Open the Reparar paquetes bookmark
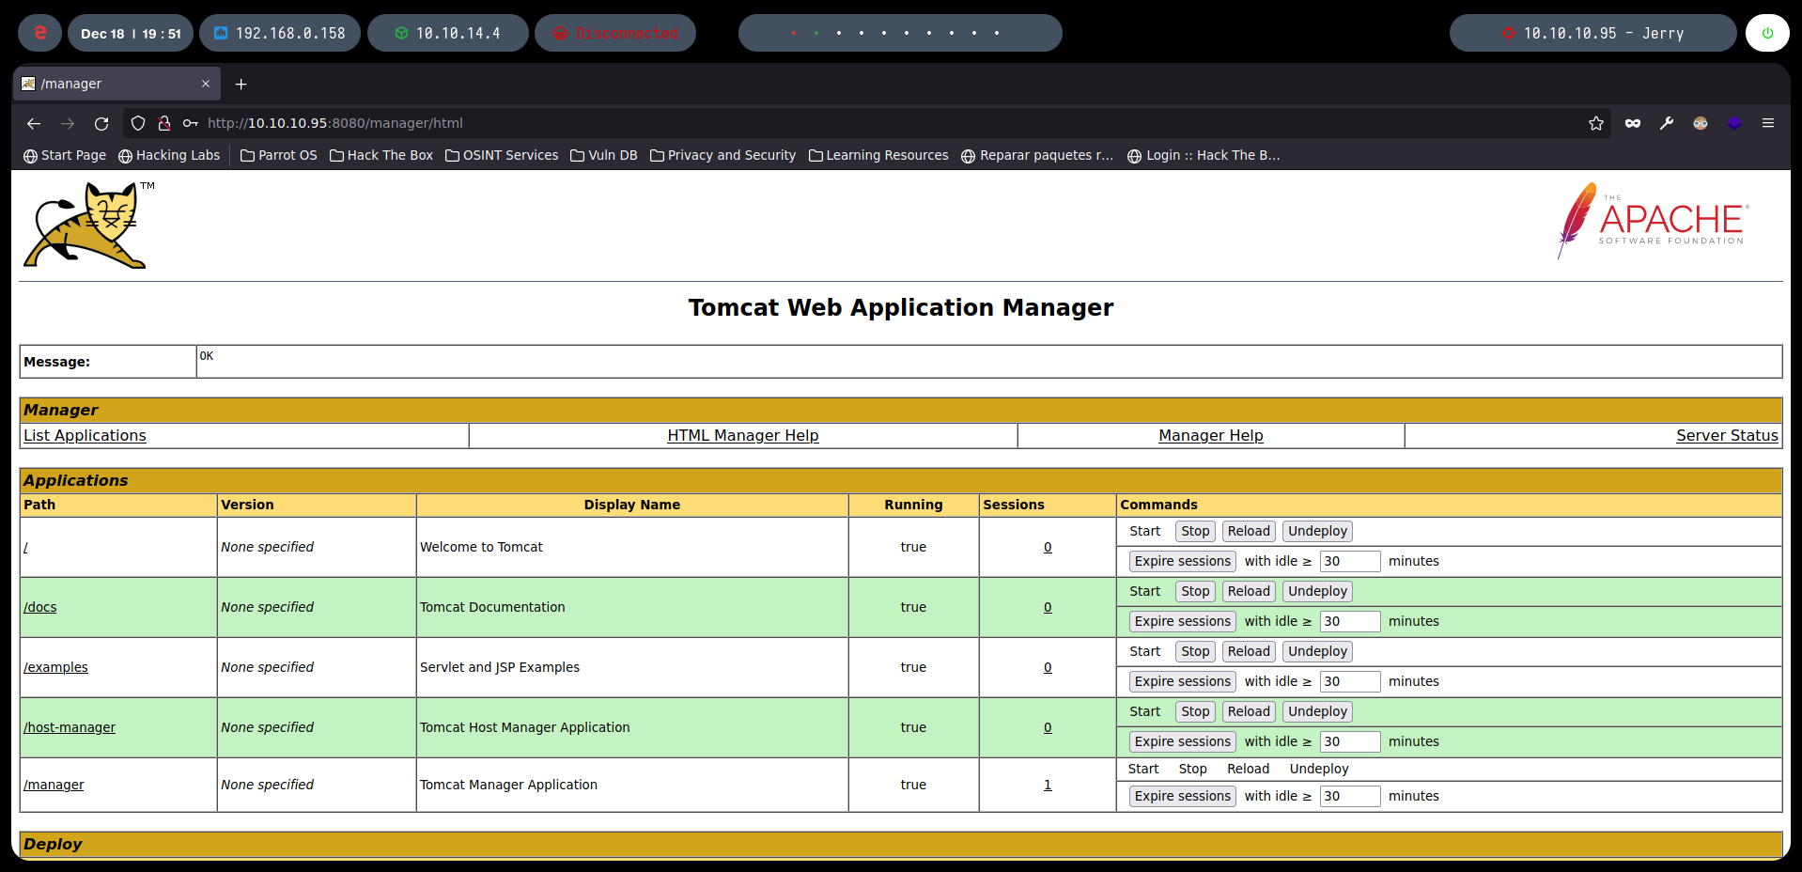 click(x=1037, y=155)
